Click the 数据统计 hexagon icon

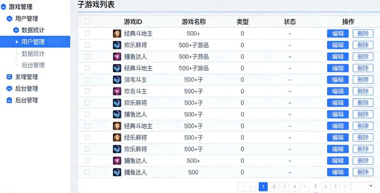(15, 30)
